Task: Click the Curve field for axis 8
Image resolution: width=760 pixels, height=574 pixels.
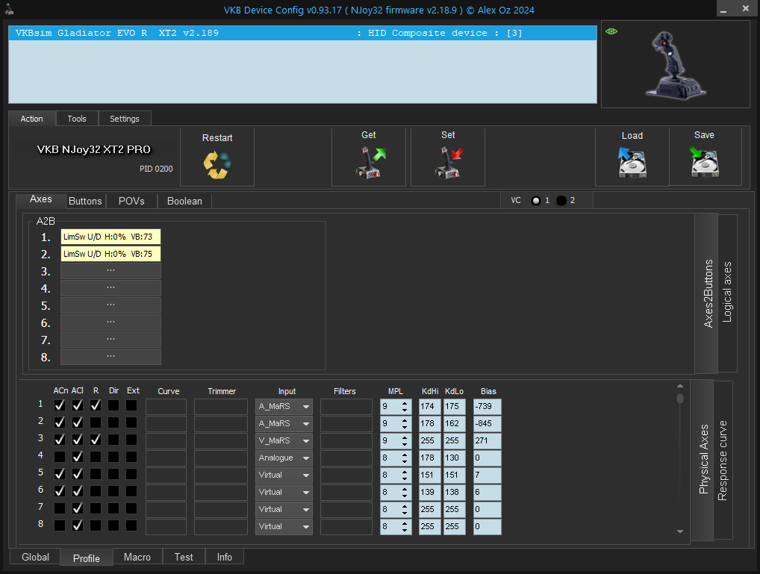Action: pos(166,526)
